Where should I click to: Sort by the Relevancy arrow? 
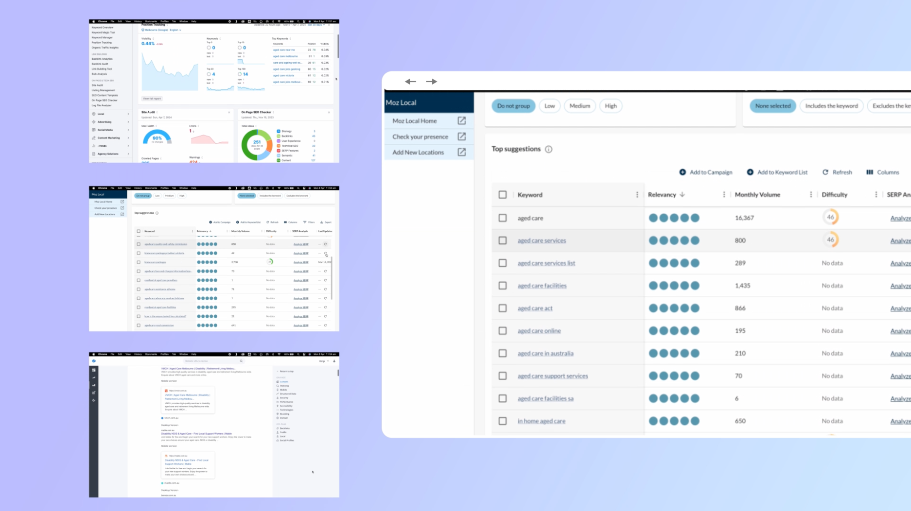(x=683, y=195)
